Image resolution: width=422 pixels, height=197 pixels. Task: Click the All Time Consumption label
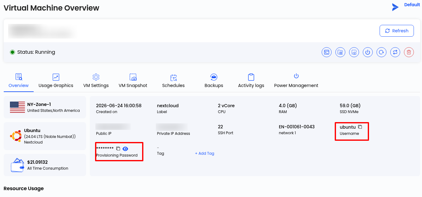tap(48, 168)
